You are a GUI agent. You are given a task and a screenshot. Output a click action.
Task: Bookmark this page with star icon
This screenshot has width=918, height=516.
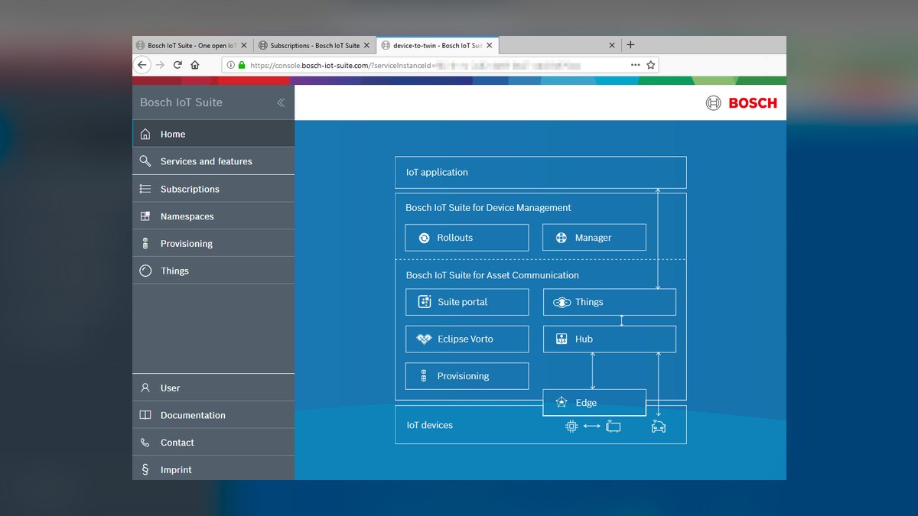tap(651, 65)
